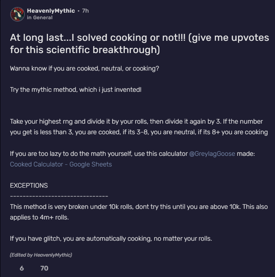Open the HeavenlyMythic username at the top
Viewport: 275px width, 277px height.
(51, 11)
